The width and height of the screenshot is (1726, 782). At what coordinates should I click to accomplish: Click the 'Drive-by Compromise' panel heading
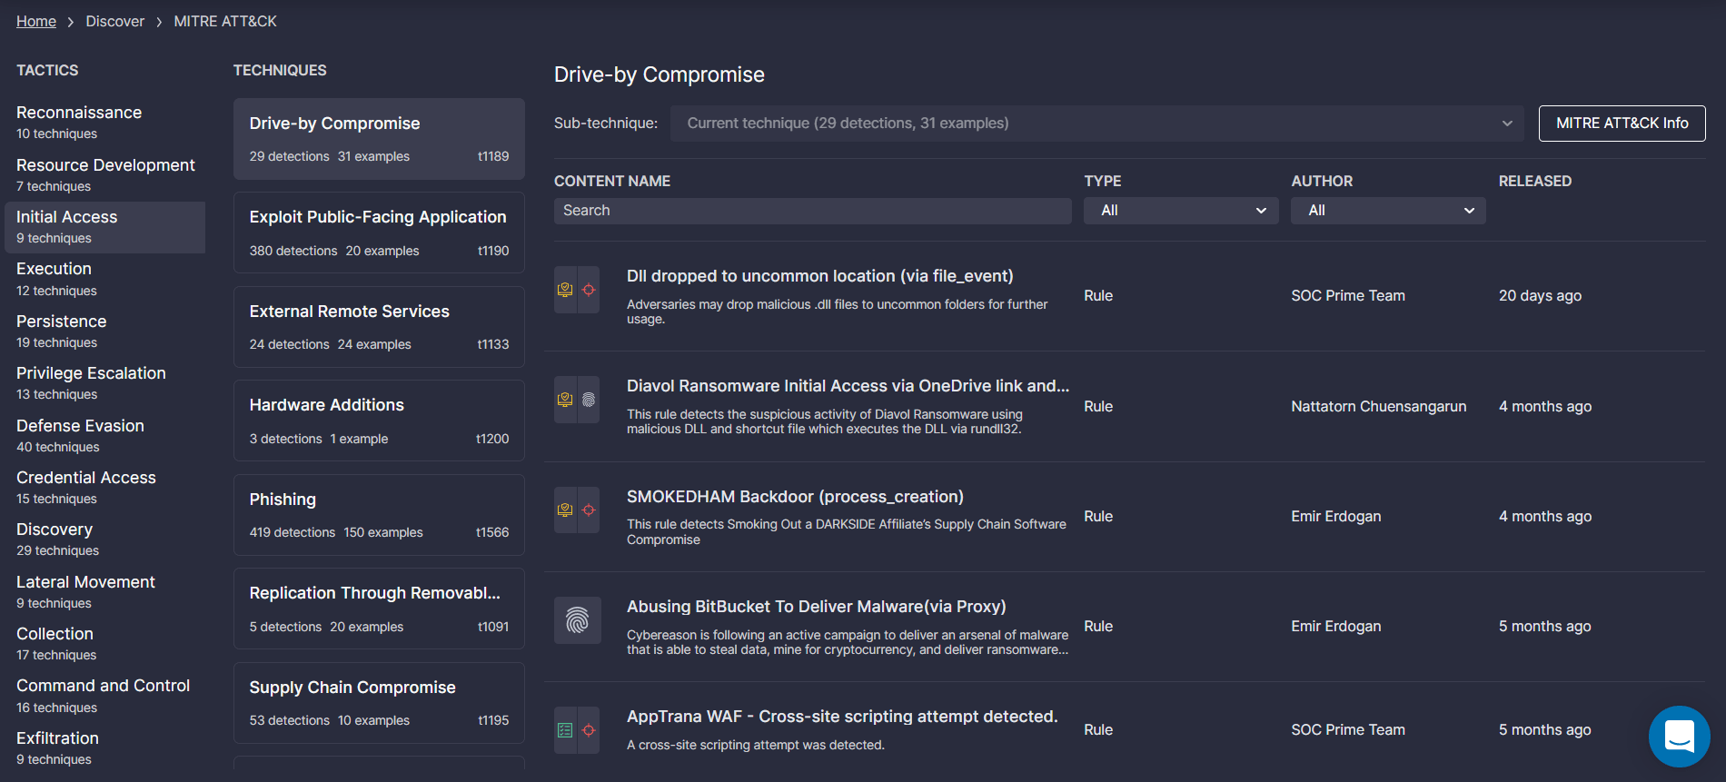point(660,74)
